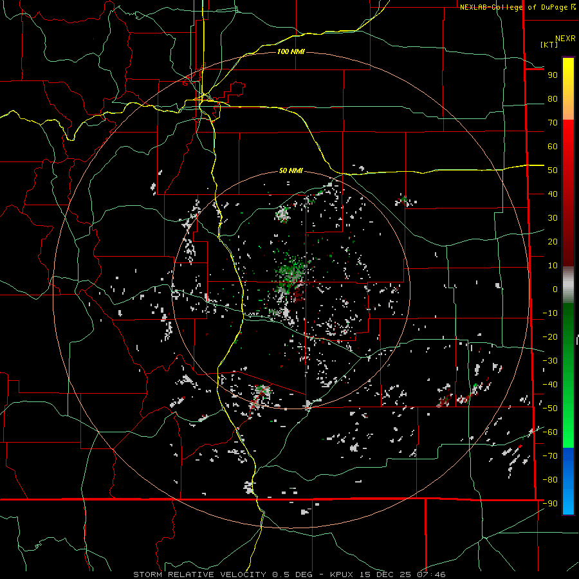Click the Storm Relative Velocity caption at bottom
Image resolution: width=579 pixels, height=579 pixels.
[289, 574]
